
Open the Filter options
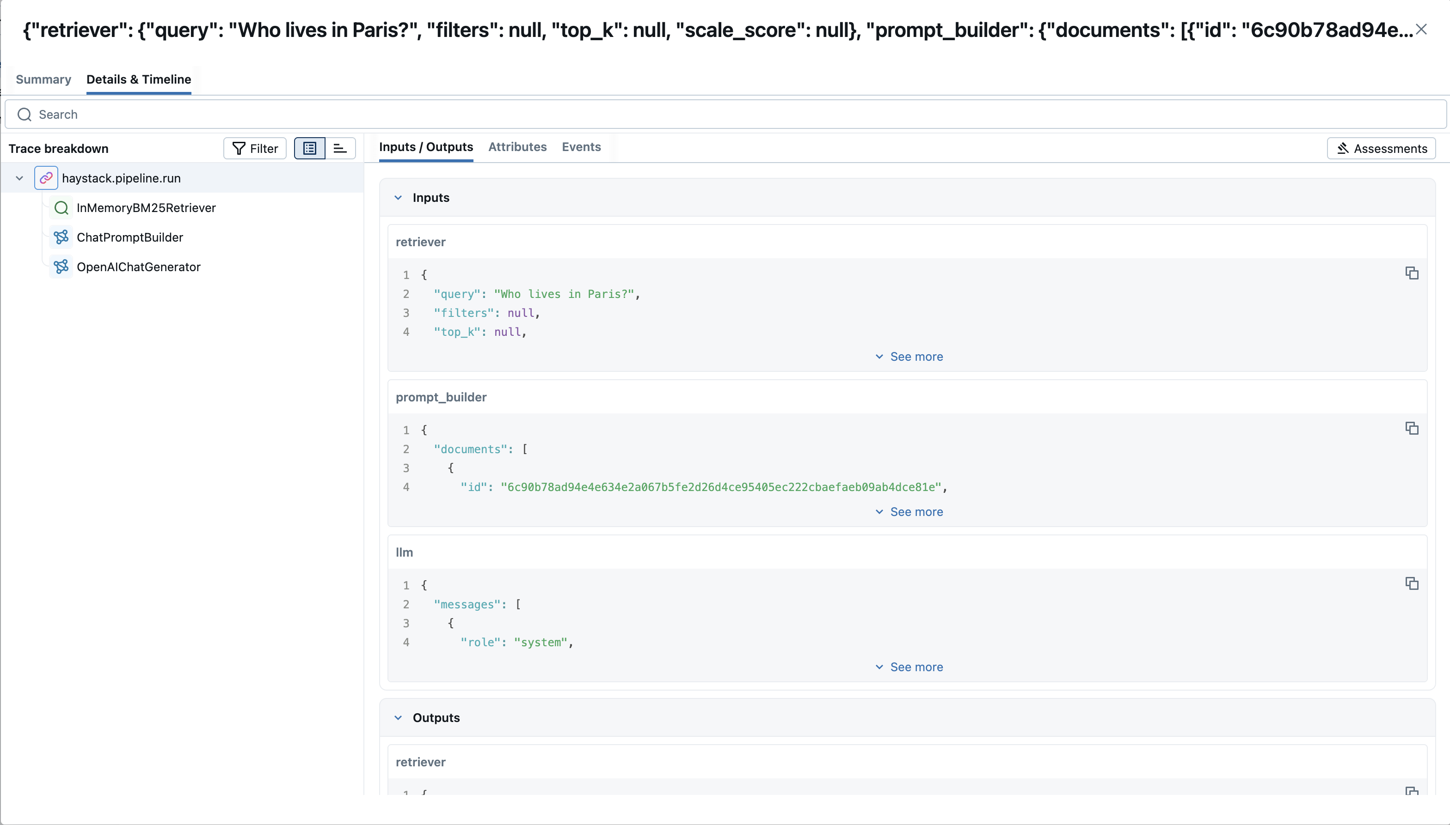(254, 148)
